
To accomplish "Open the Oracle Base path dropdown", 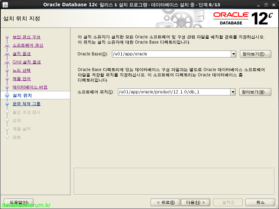I will 234,54.
